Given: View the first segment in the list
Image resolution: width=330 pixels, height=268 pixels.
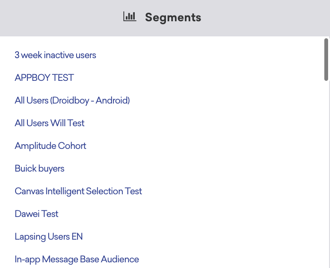Looking at the screenshot, I should 55,55.
